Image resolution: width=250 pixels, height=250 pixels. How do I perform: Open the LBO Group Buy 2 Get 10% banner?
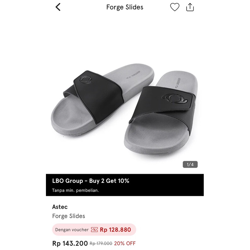click(x=91, y=181)
